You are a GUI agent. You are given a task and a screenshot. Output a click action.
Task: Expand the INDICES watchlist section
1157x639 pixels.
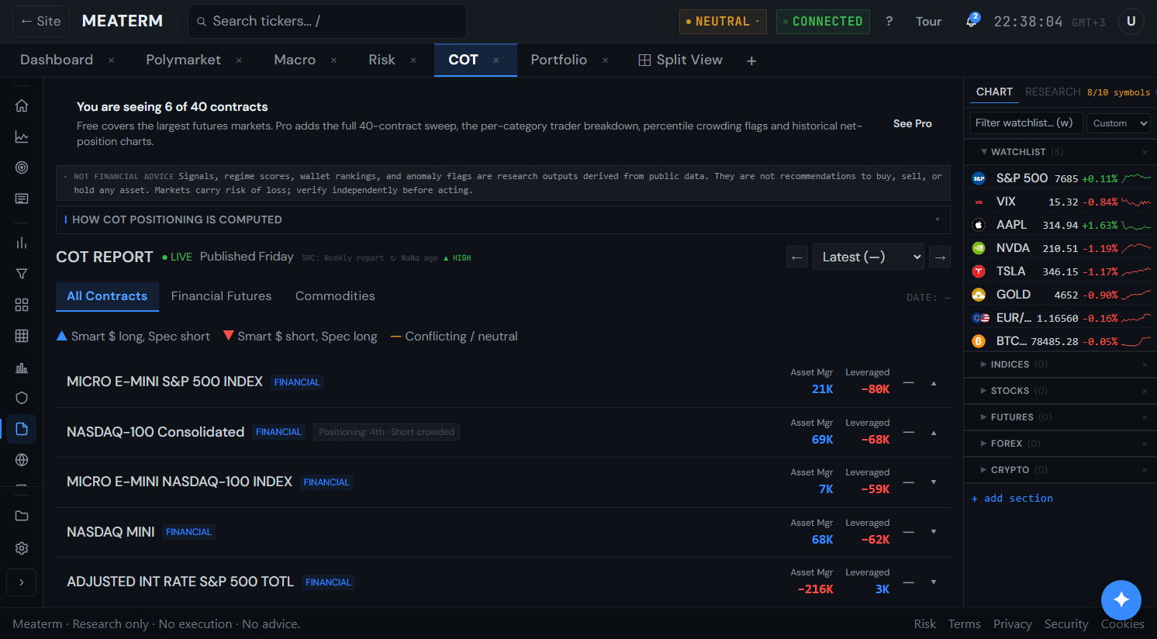(1060, 364)
